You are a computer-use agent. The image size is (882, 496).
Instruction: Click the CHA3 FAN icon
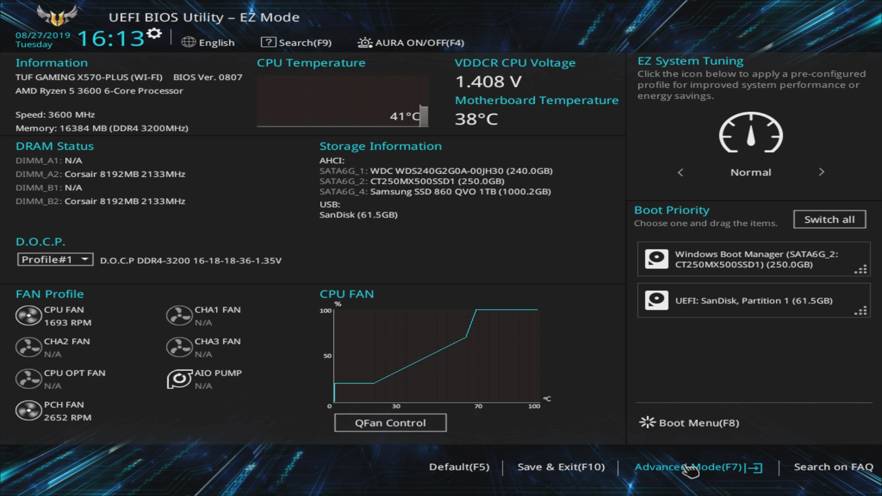tap(179, 348)
